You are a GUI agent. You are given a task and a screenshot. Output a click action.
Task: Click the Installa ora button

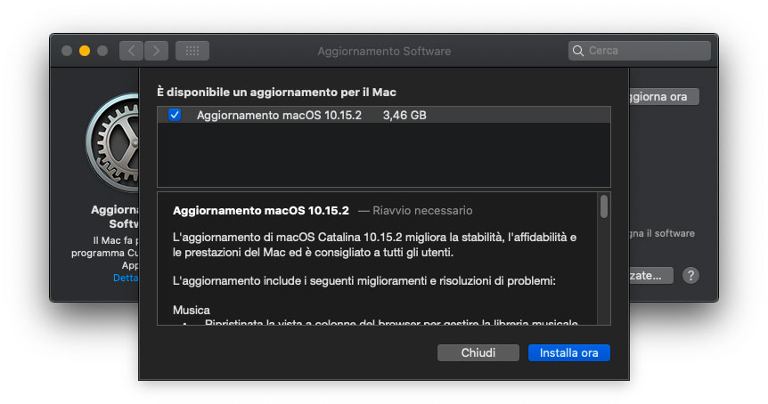[x=569, y=352]
